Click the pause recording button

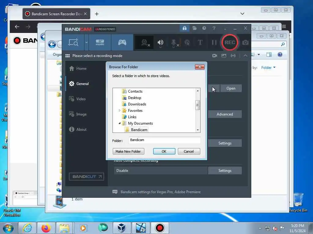(x=214, y=42)
